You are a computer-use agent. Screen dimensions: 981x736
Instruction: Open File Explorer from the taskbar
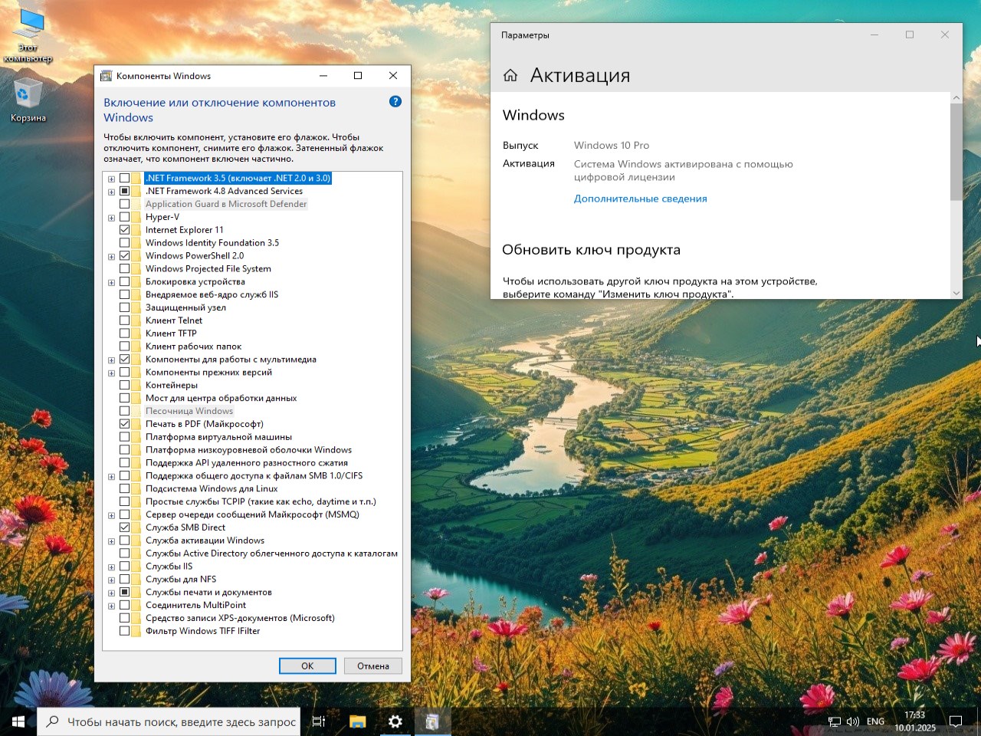356,721
